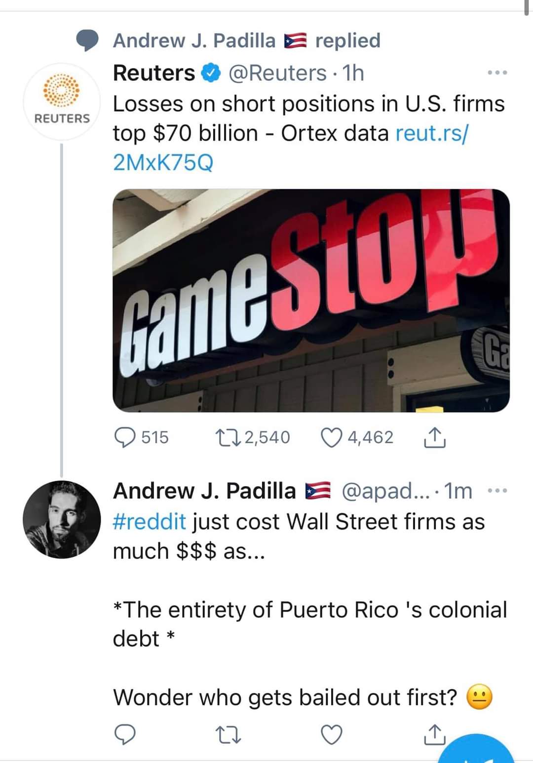The image size is (533, 763).
Task: Open more options for Reuters tweet
Action: point(497,73)
